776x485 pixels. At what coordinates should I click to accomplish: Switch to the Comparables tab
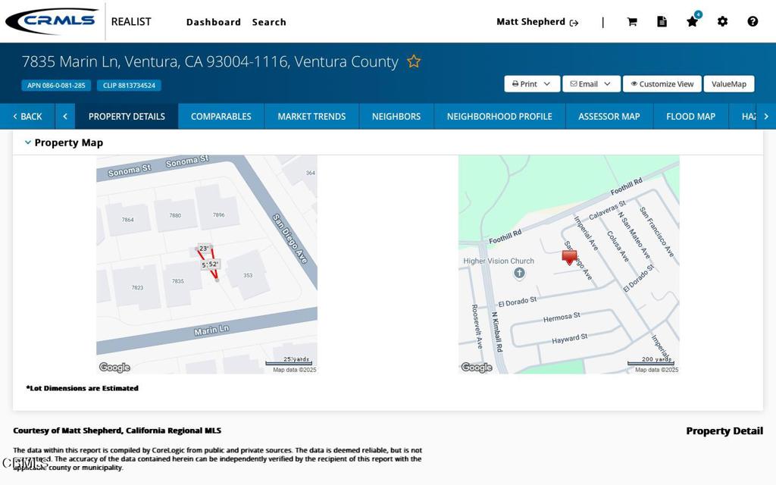pyautogui.click(x=221, y=116)
